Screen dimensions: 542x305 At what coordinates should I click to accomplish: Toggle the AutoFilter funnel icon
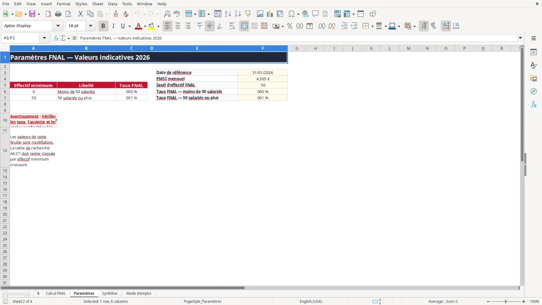(x=248, y=14)
